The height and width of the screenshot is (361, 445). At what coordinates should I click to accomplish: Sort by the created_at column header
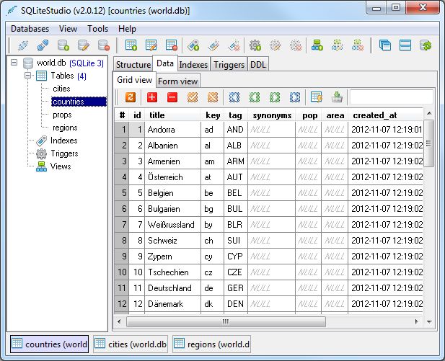(385, 115)
